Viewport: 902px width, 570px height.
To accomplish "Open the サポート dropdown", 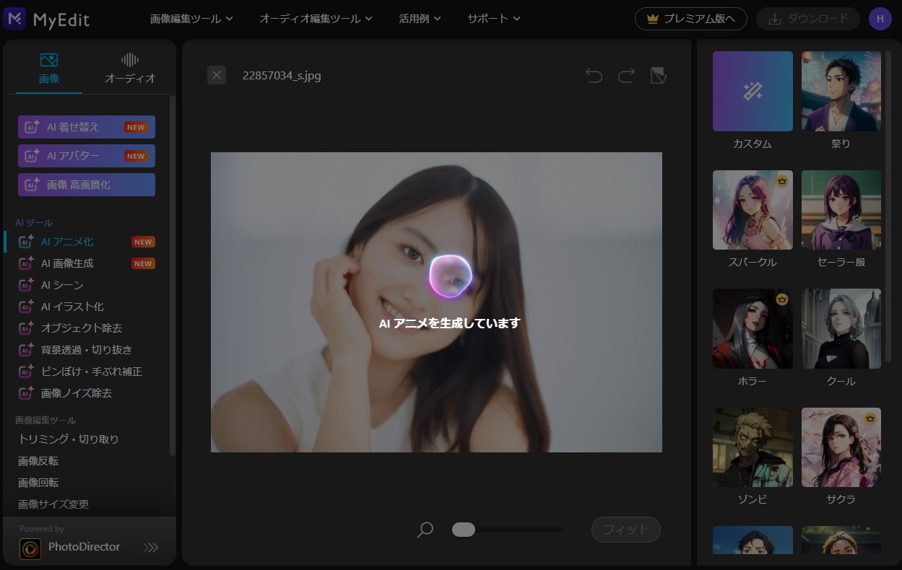I will (493, 18).
